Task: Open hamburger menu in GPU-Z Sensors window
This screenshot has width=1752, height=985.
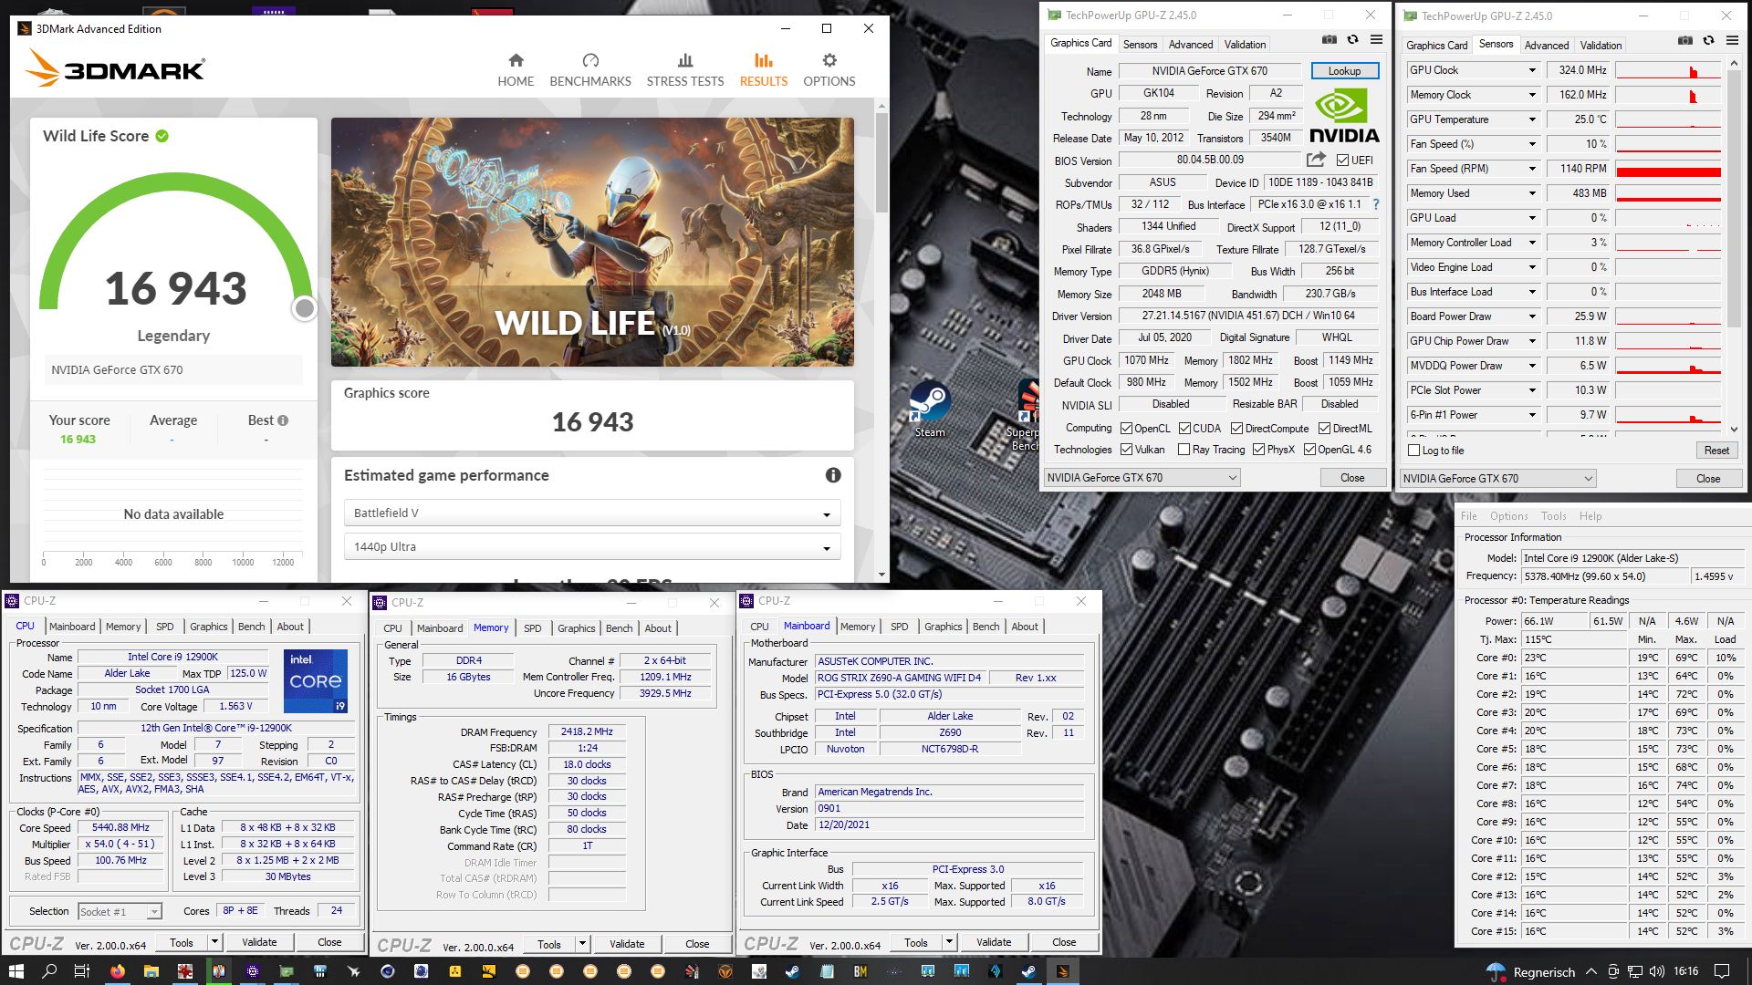Action: [1733, 41]
